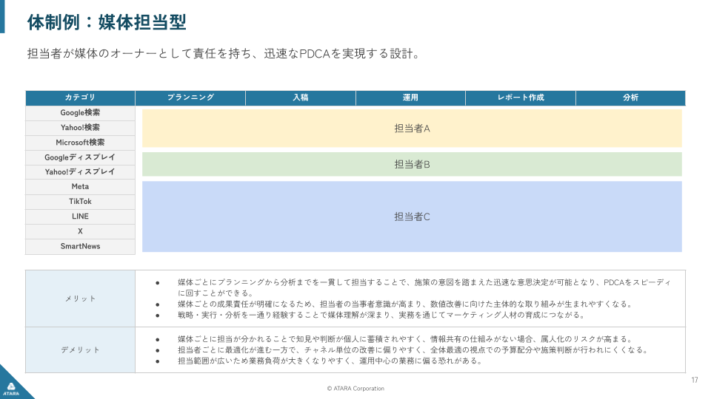Click the demerit bullet about 全体最適
711x399 pixels.
tap(413, 349)
